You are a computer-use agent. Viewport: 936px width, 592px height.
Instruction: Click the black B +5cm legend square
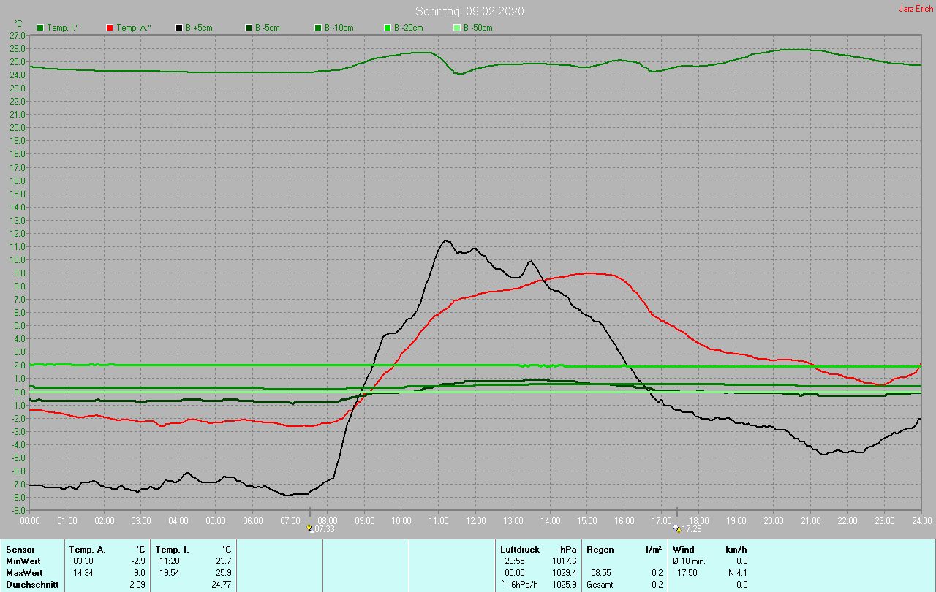tap(179, 28)
